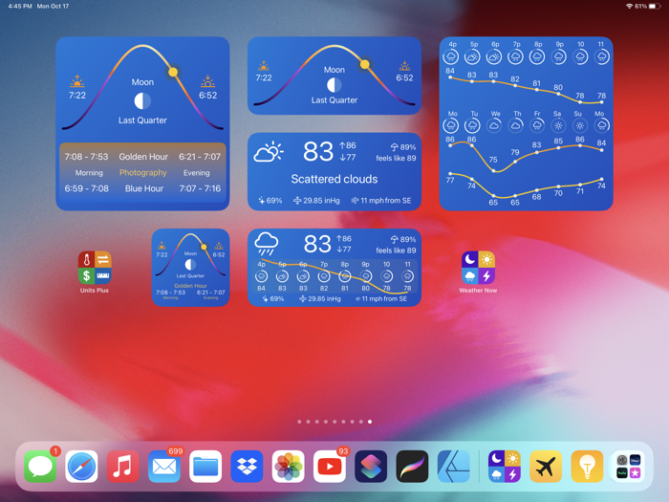Tap the "Blue Hour" label

[144, 188]
